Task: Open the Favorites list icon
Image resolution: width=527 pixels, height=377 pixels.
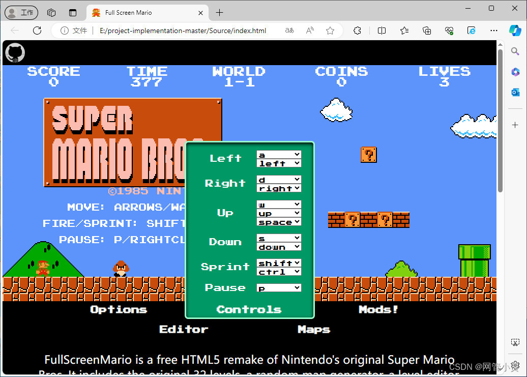Action: pos(404,31)
